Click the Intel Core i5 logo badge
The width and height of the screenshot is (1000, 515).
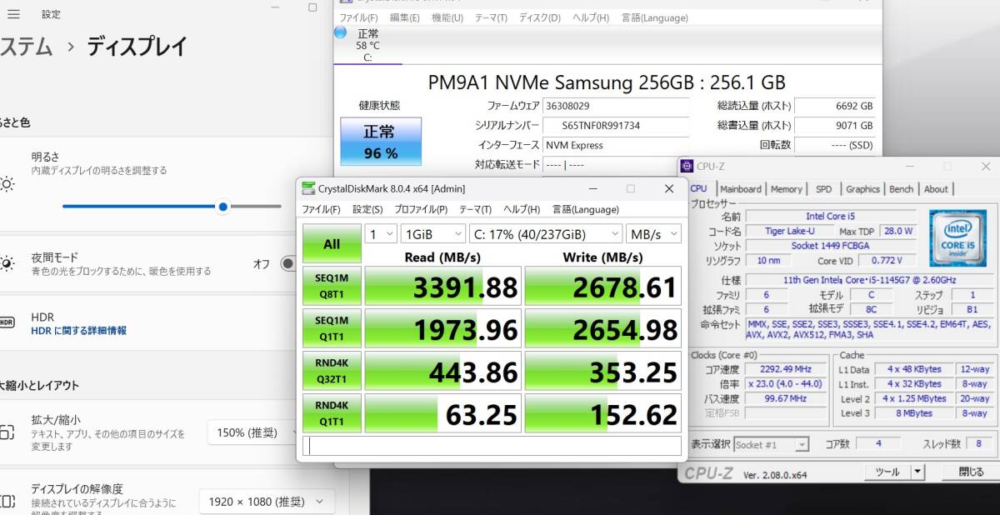pyautogui.click(x=957, y=237)
